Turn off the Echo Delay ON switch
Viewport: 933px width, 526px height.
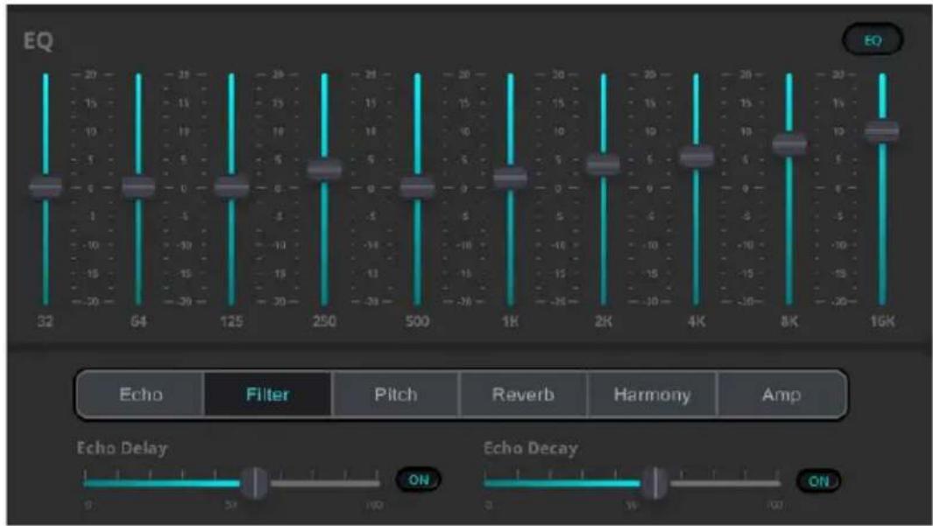418,480
